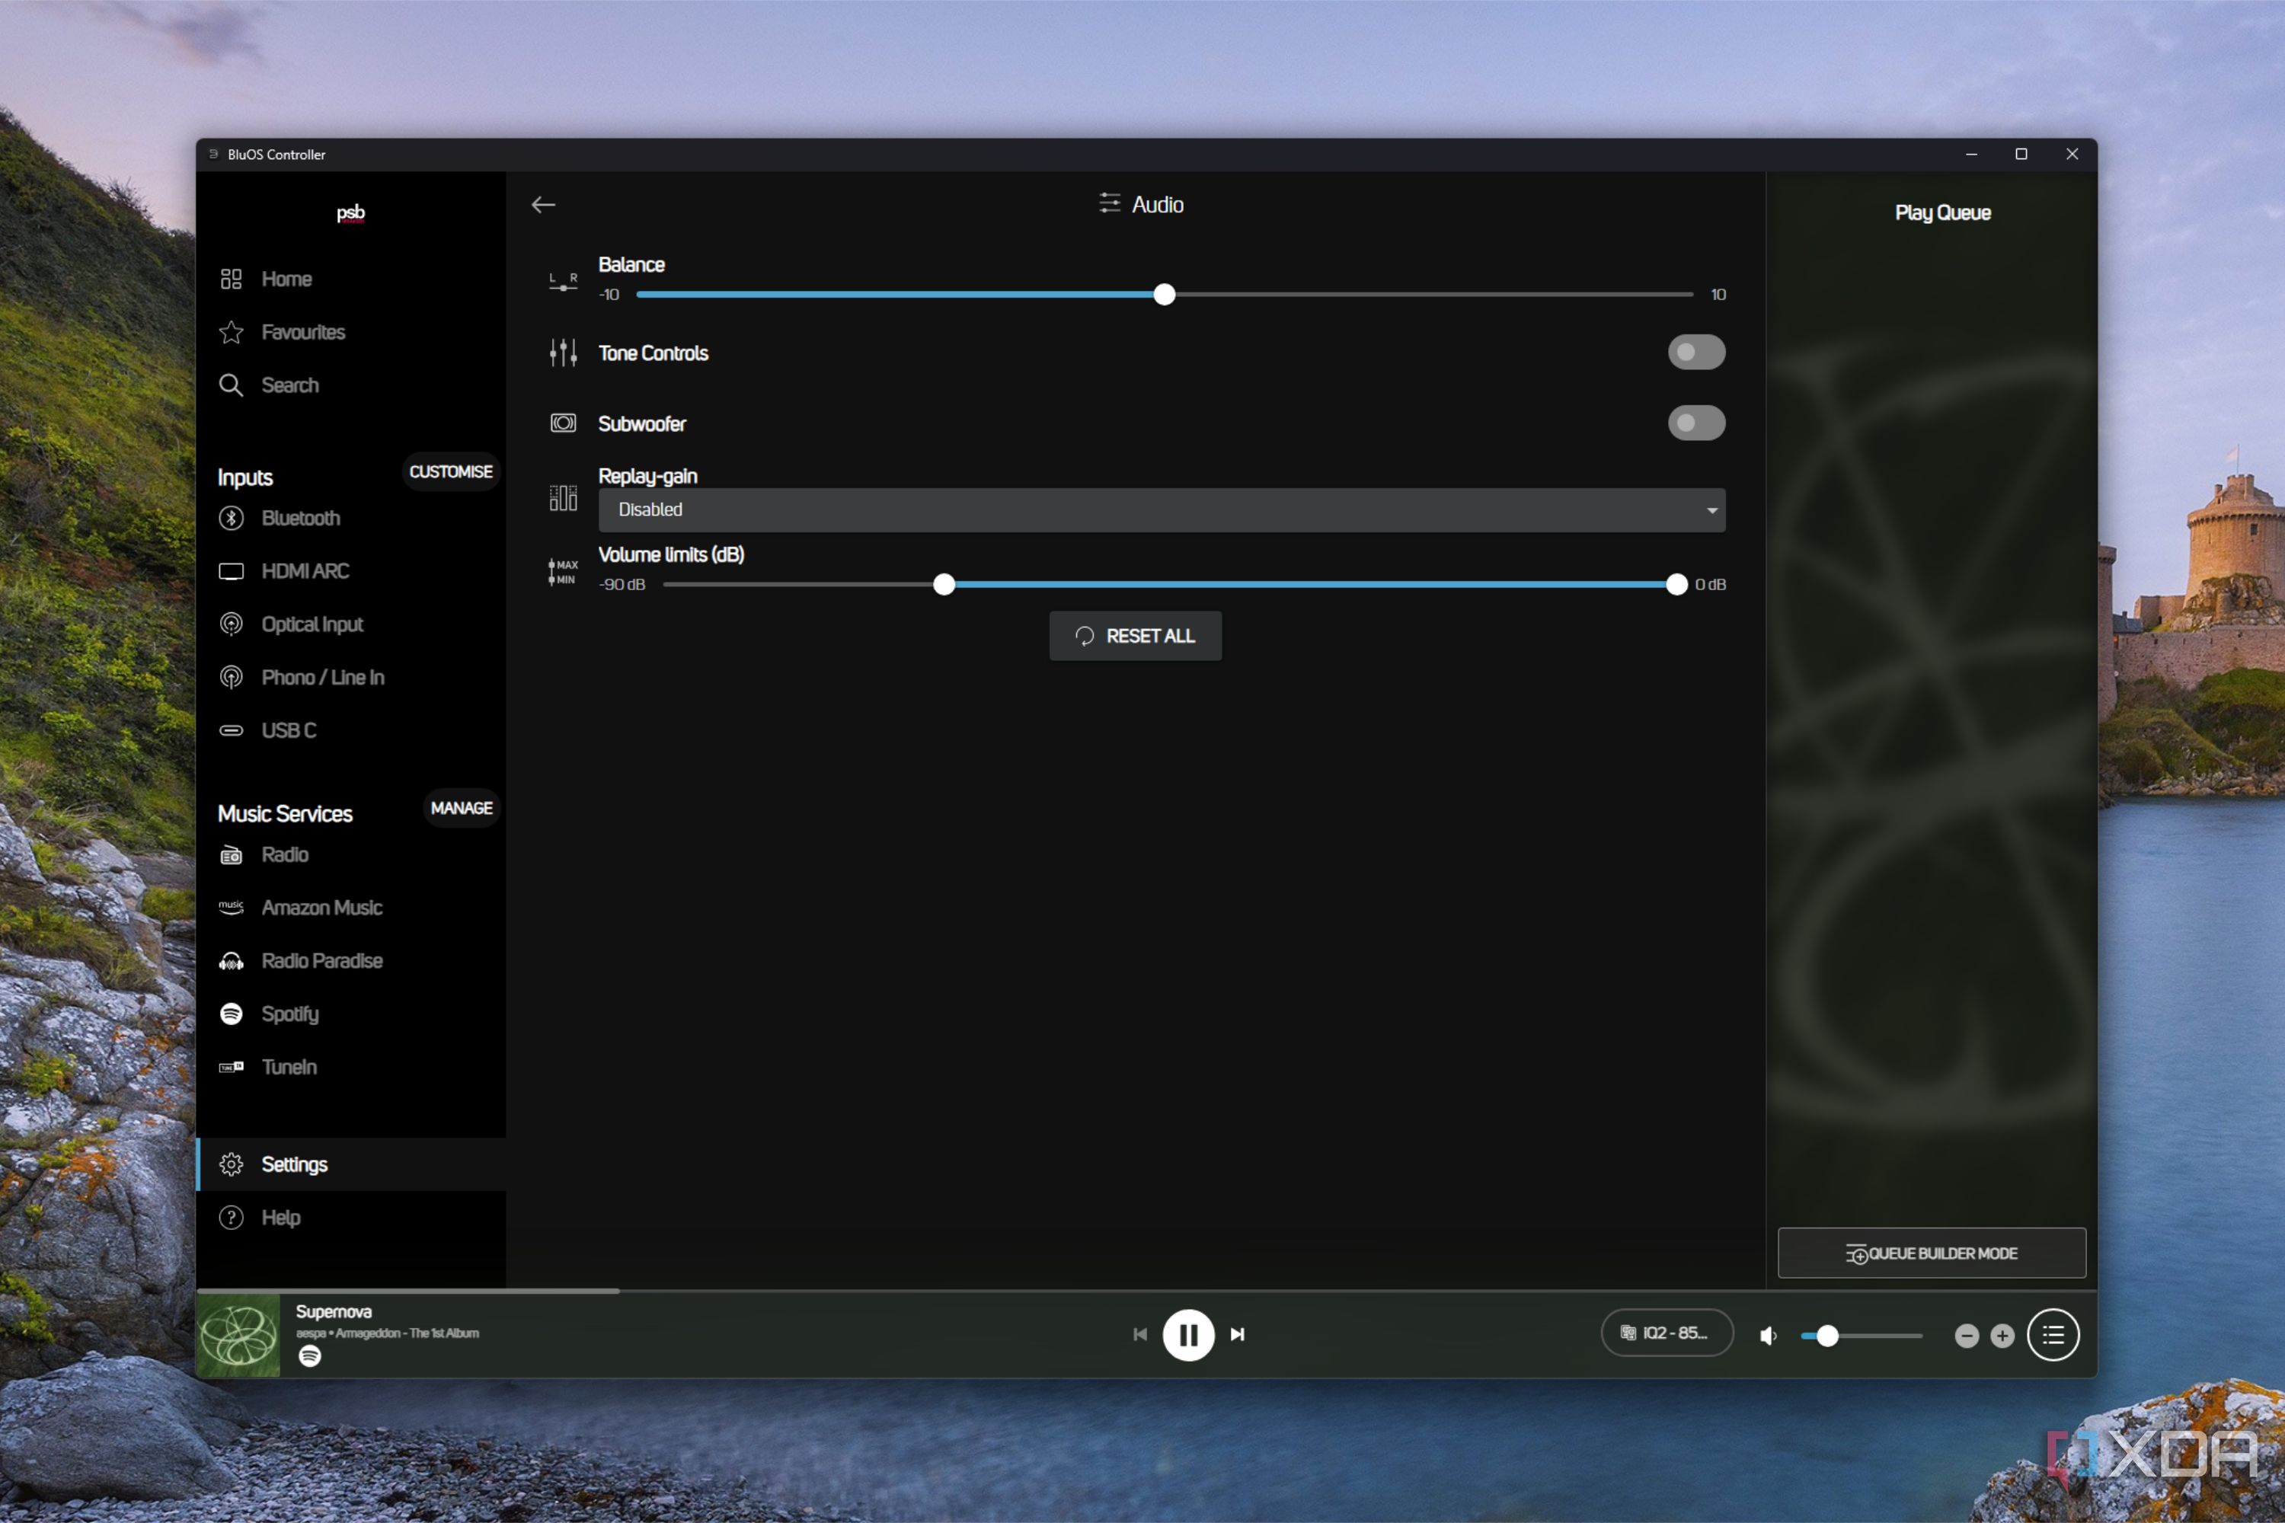Open Amazon Music service
The image size is (2285, 1523).
(x=350, y=907)
